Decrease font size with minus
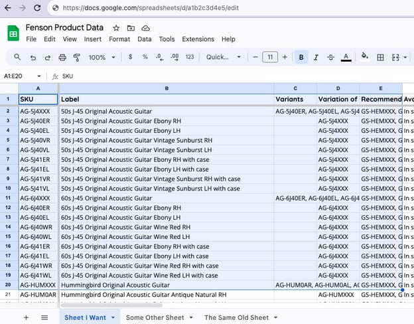The width and height of the screenshot is (414, 324). click(255, 57)
